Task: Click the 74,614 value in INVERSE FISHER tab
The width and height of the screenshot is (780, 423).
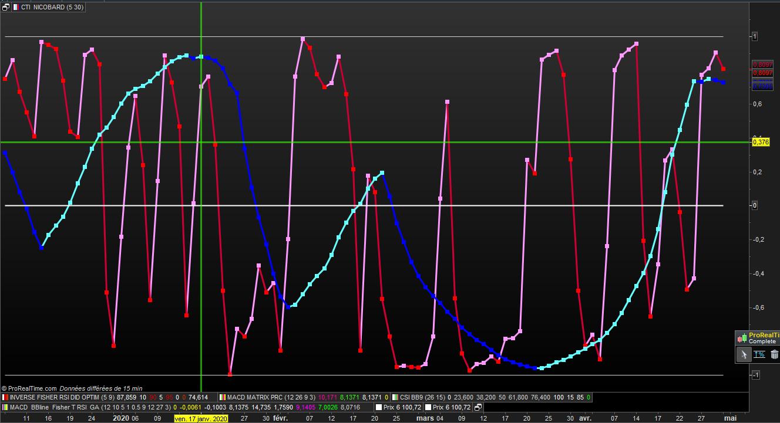Action: [198, 397]
